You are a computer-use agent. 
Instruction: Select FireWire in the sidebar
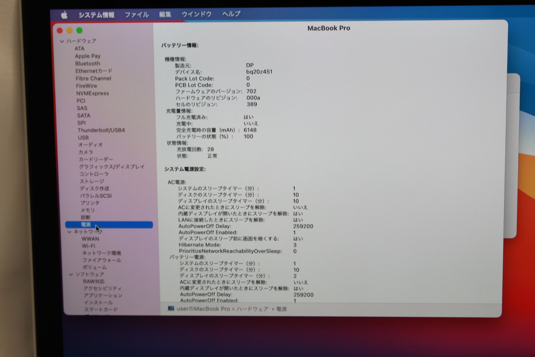[86, 86]
